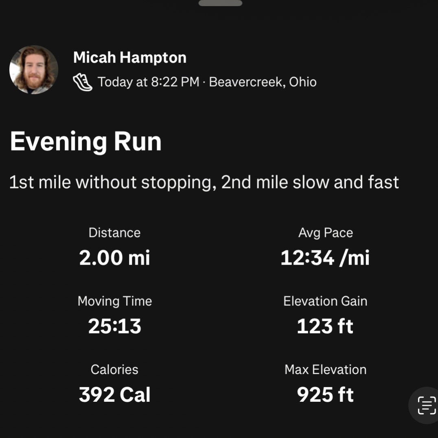Viewport: 438px width, 438px height.
Task: Tap the Calories label
Action: (114, 370)
